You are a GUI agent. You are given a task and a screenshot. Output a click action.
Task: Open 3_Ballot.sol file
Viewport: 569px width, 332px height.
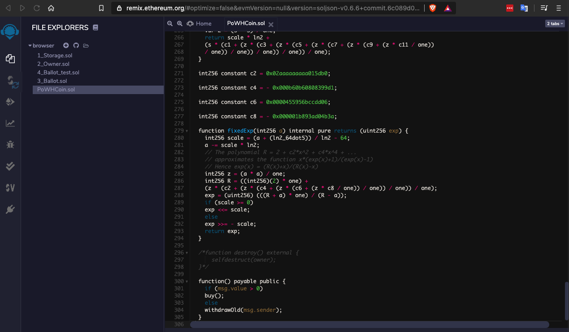pyautogui.click(x=52, y=81)
